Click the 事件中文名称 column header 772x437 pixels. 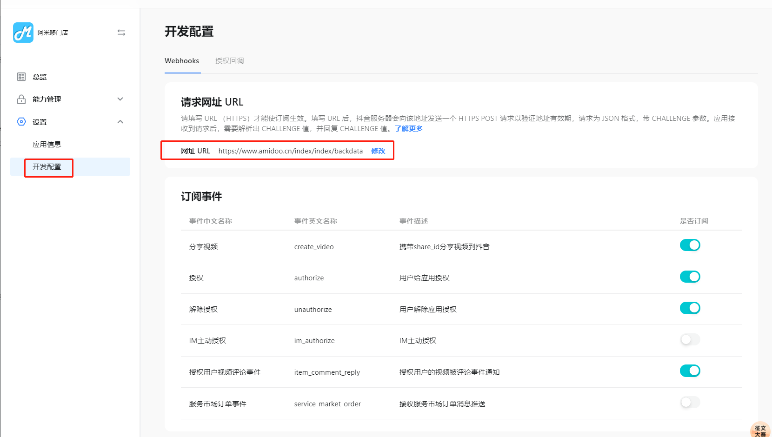(211, 221)
